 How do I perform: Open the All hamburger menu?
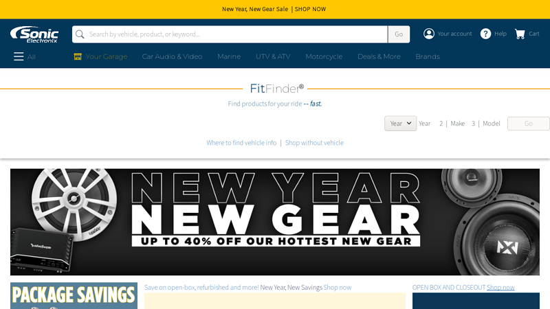coord(19,56)
